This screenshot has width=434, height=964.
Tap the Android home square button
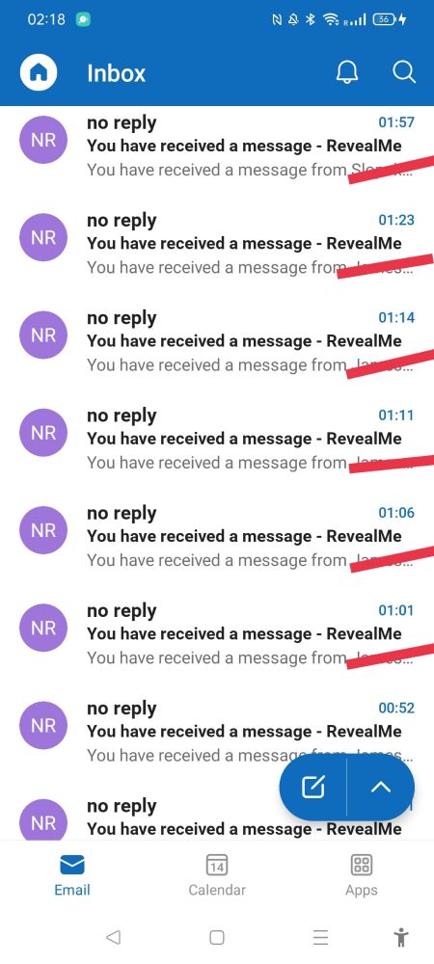(216, 937)
